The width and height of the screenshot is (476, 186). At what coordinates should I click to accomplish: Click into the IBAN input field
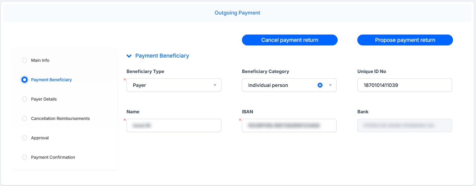click(289, 125)
